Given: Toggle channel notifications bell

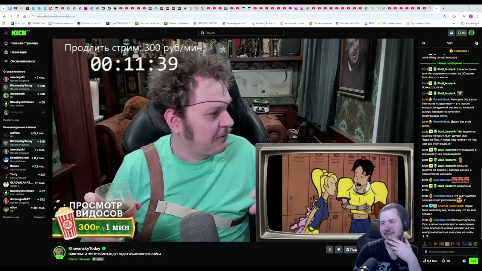Looking at the screenshot, I should coord(329,250).
